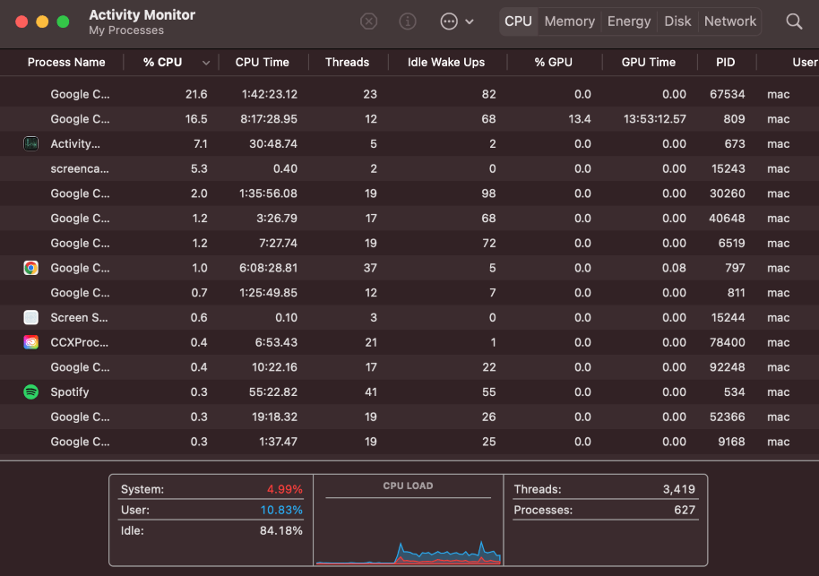Image resolution: width=819 pixels, height=576 pixels.
Task: Show the Network tab
Action: point(730,21)
